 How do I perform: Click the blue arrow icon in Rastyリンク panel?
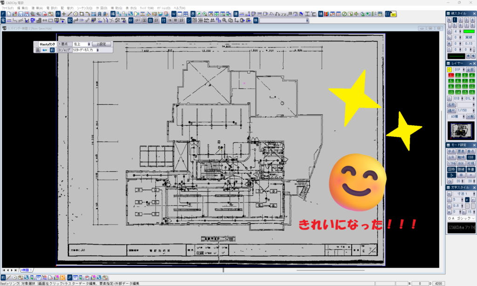click(45, 50)
